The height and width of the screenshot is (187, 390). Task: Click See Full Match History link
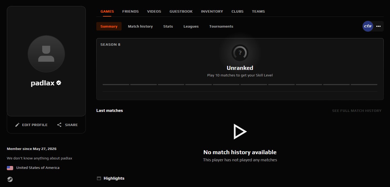357,111
